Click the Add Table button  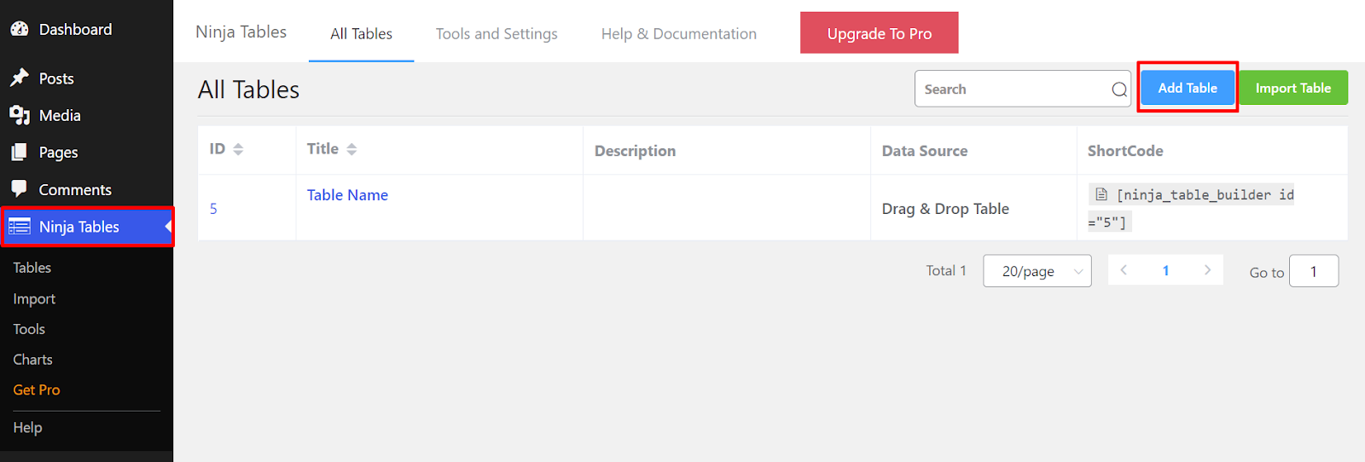(1188, 88)
